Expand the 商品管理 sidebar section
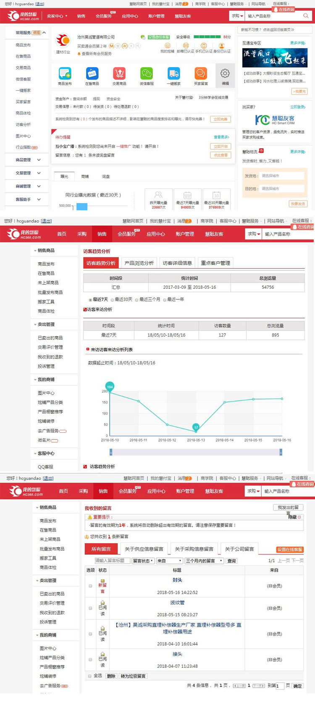Image resolution: width=315 pixels, height=706 pixels. pyautogui.click(x=29, y=160)
